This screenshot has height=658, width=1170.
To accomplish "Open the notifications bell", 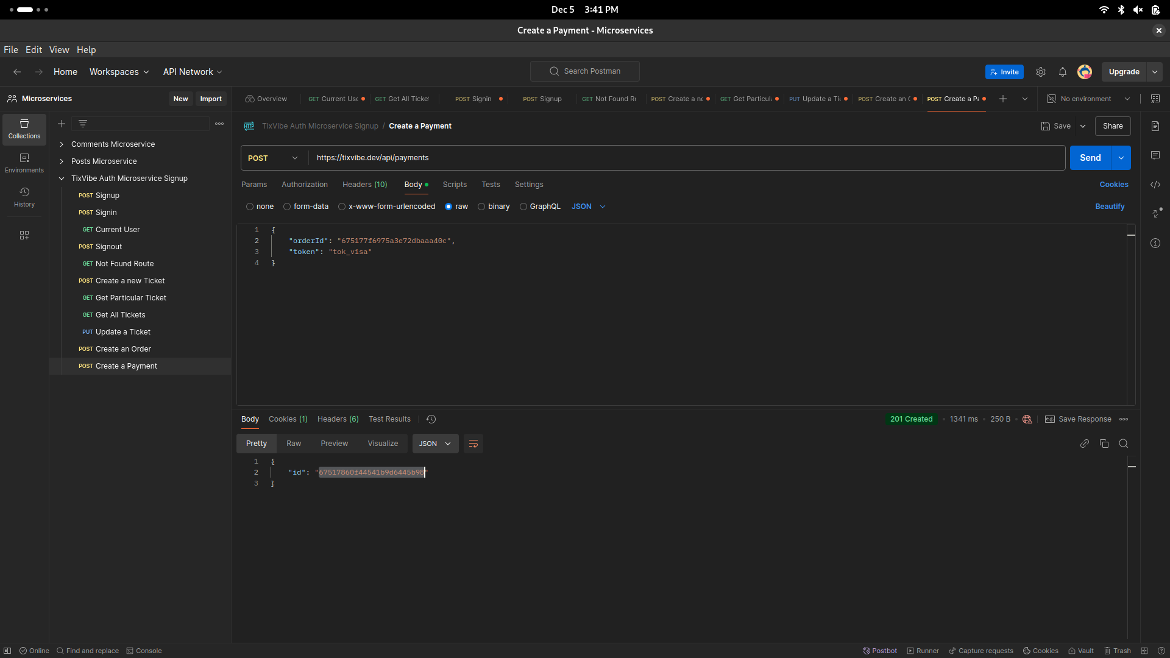I will tap(1063, 72).
